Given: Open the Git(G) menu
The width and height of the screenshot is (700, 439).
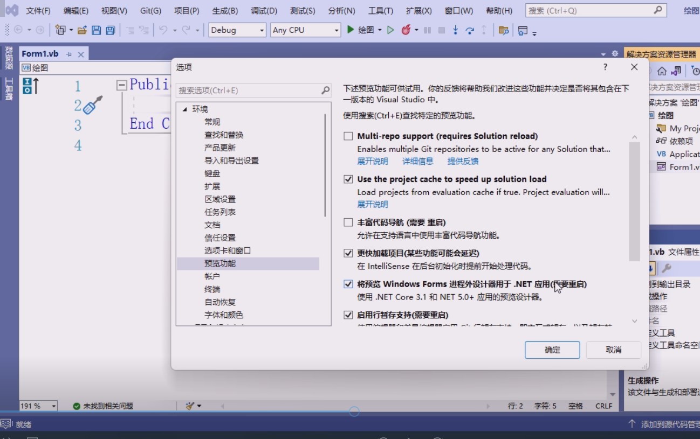Looking at the screenshot, I should click(150, 11).
